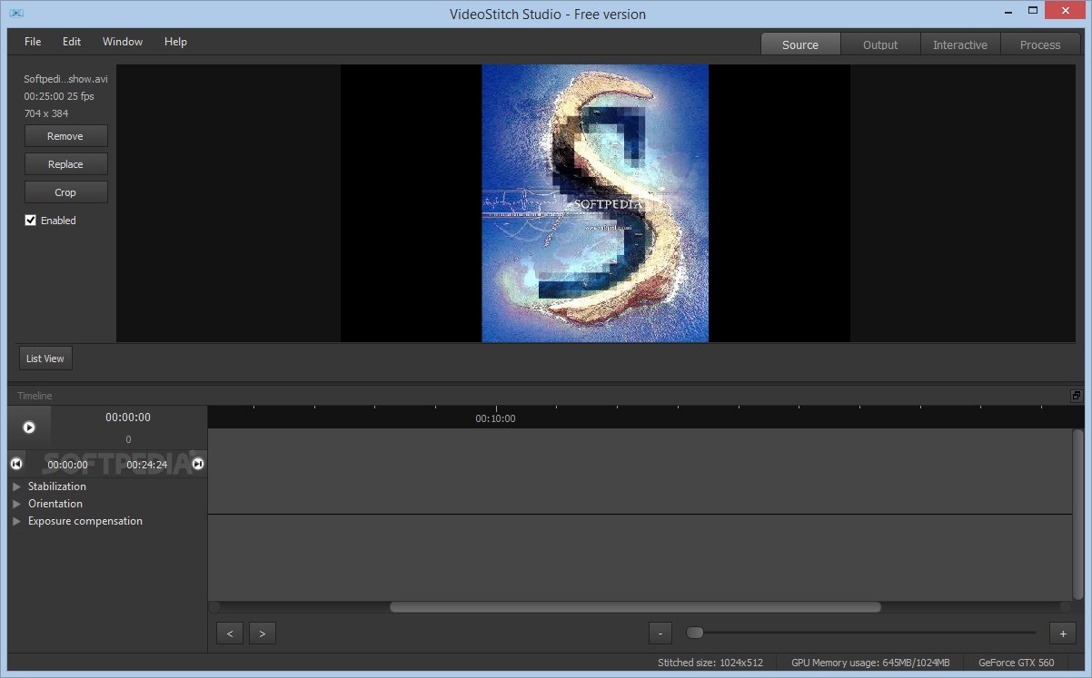Open the Edit menu
Image resolution: width=1092 pixels, height=678 pixels.
pyautogui.click(x=72, y=42)
